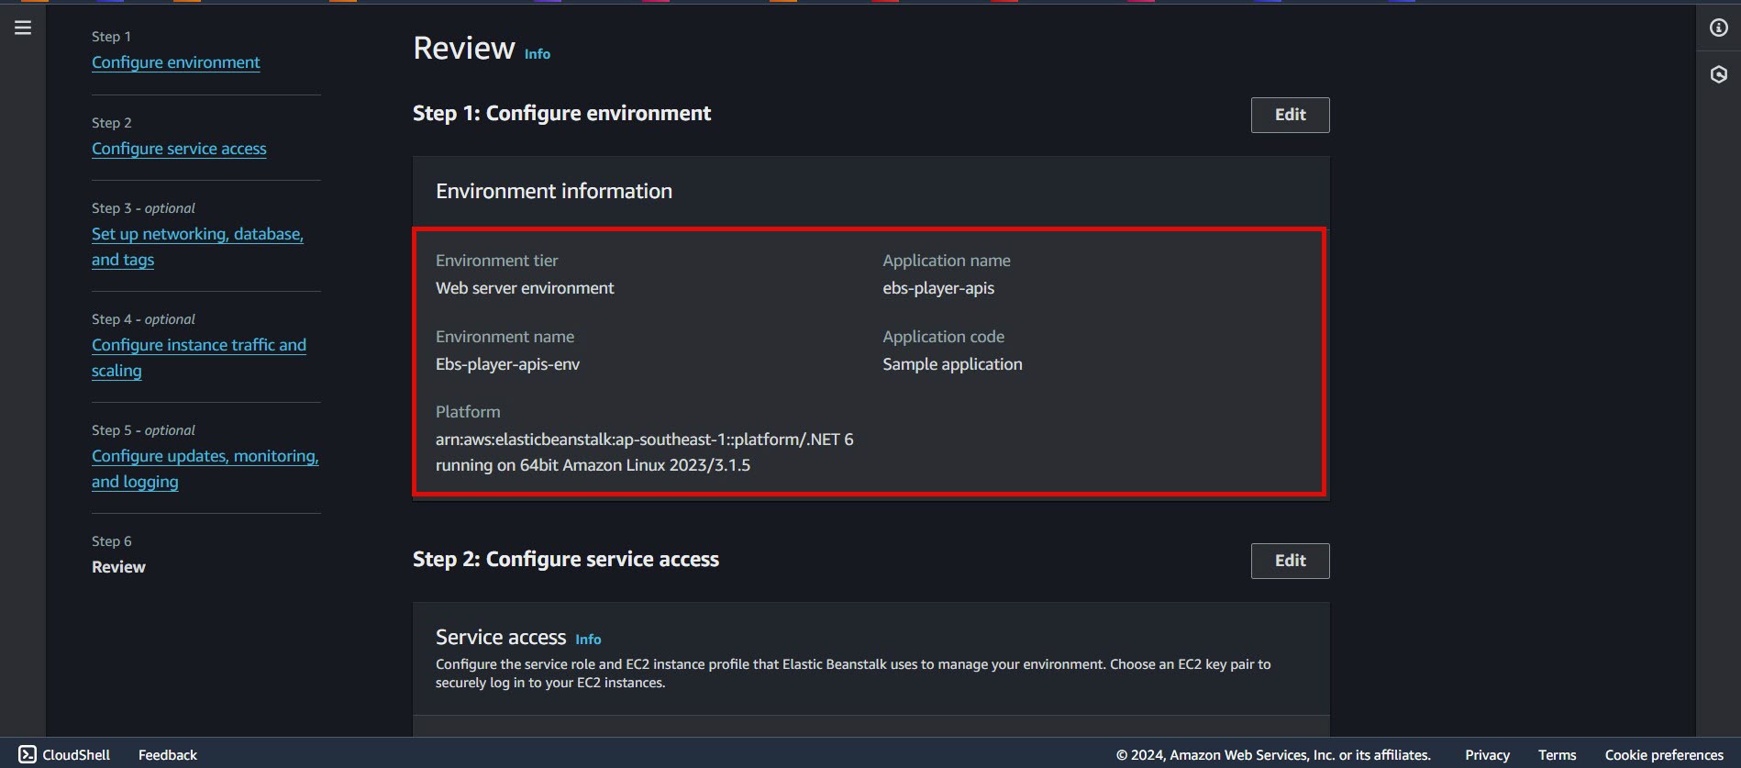This screenshot has width=1741, height=768.
Task: Go to Configure environment step
Action: point(176,62)
